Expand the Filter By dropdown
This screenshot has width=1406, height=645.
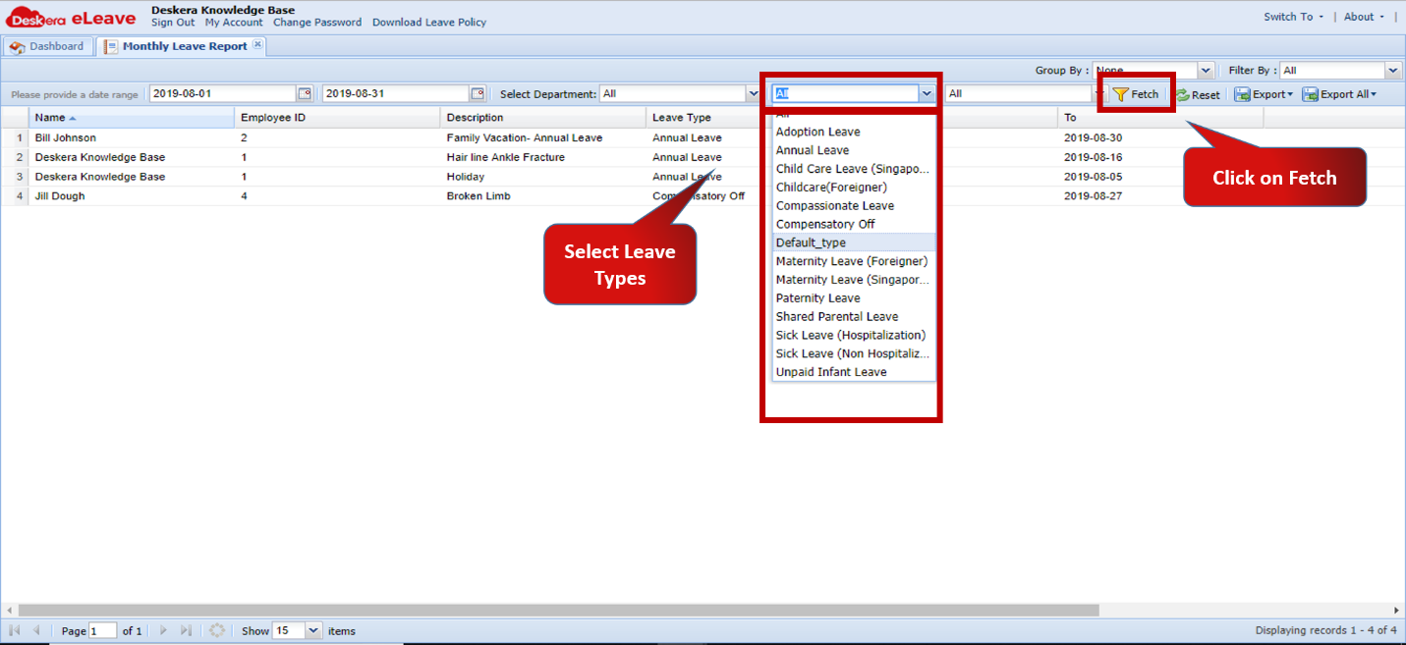point(1393,71)
